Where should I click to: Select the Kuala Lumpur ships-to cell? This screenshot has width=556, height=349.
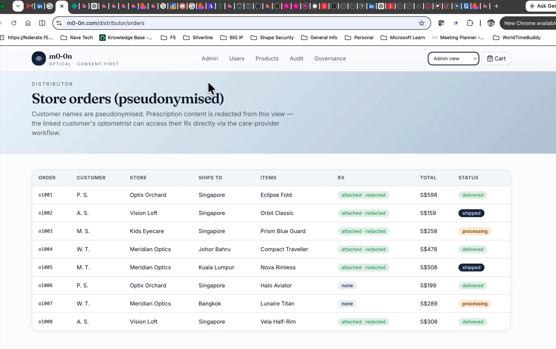(x=216, y=267)
